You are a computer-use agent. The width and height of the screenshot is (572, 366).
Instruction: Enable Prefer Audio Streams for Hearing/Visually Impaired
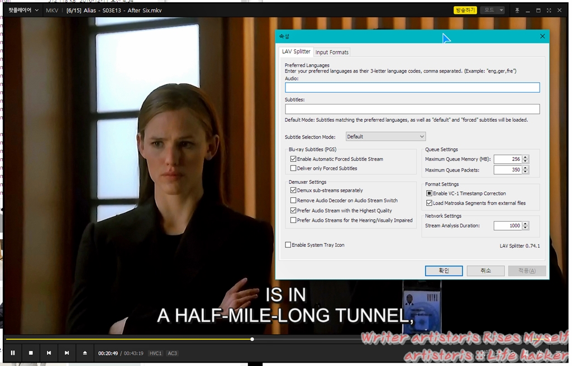pos(293,220)
